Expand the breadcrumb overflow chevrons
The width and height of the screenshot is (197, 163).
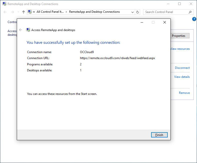[x=34, y=12]
